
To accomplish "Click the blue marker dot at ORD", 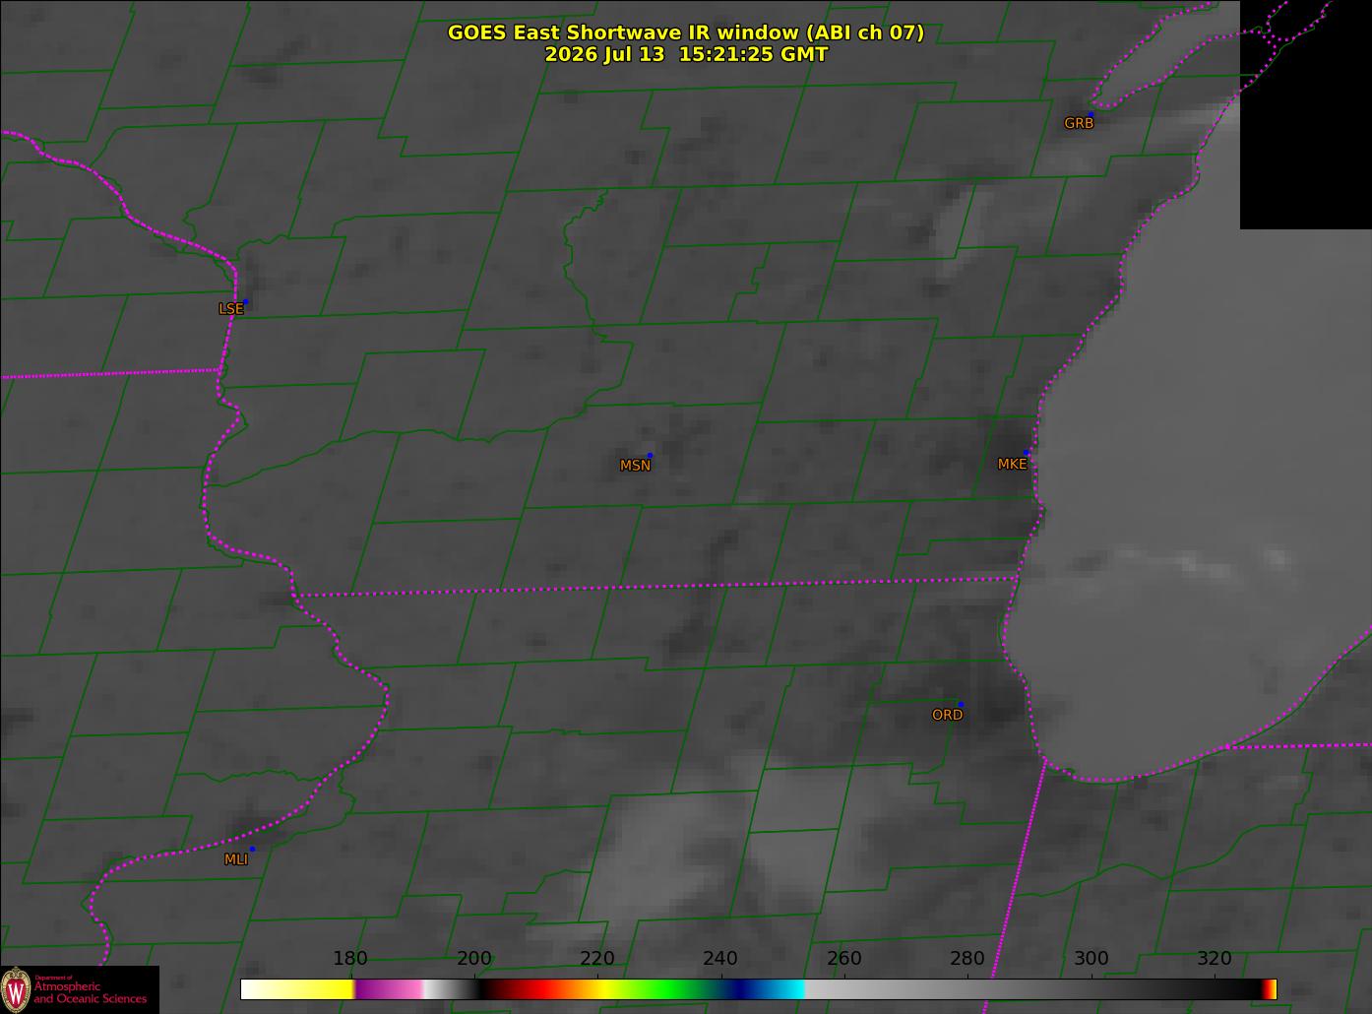I will (x=961, y=704).
